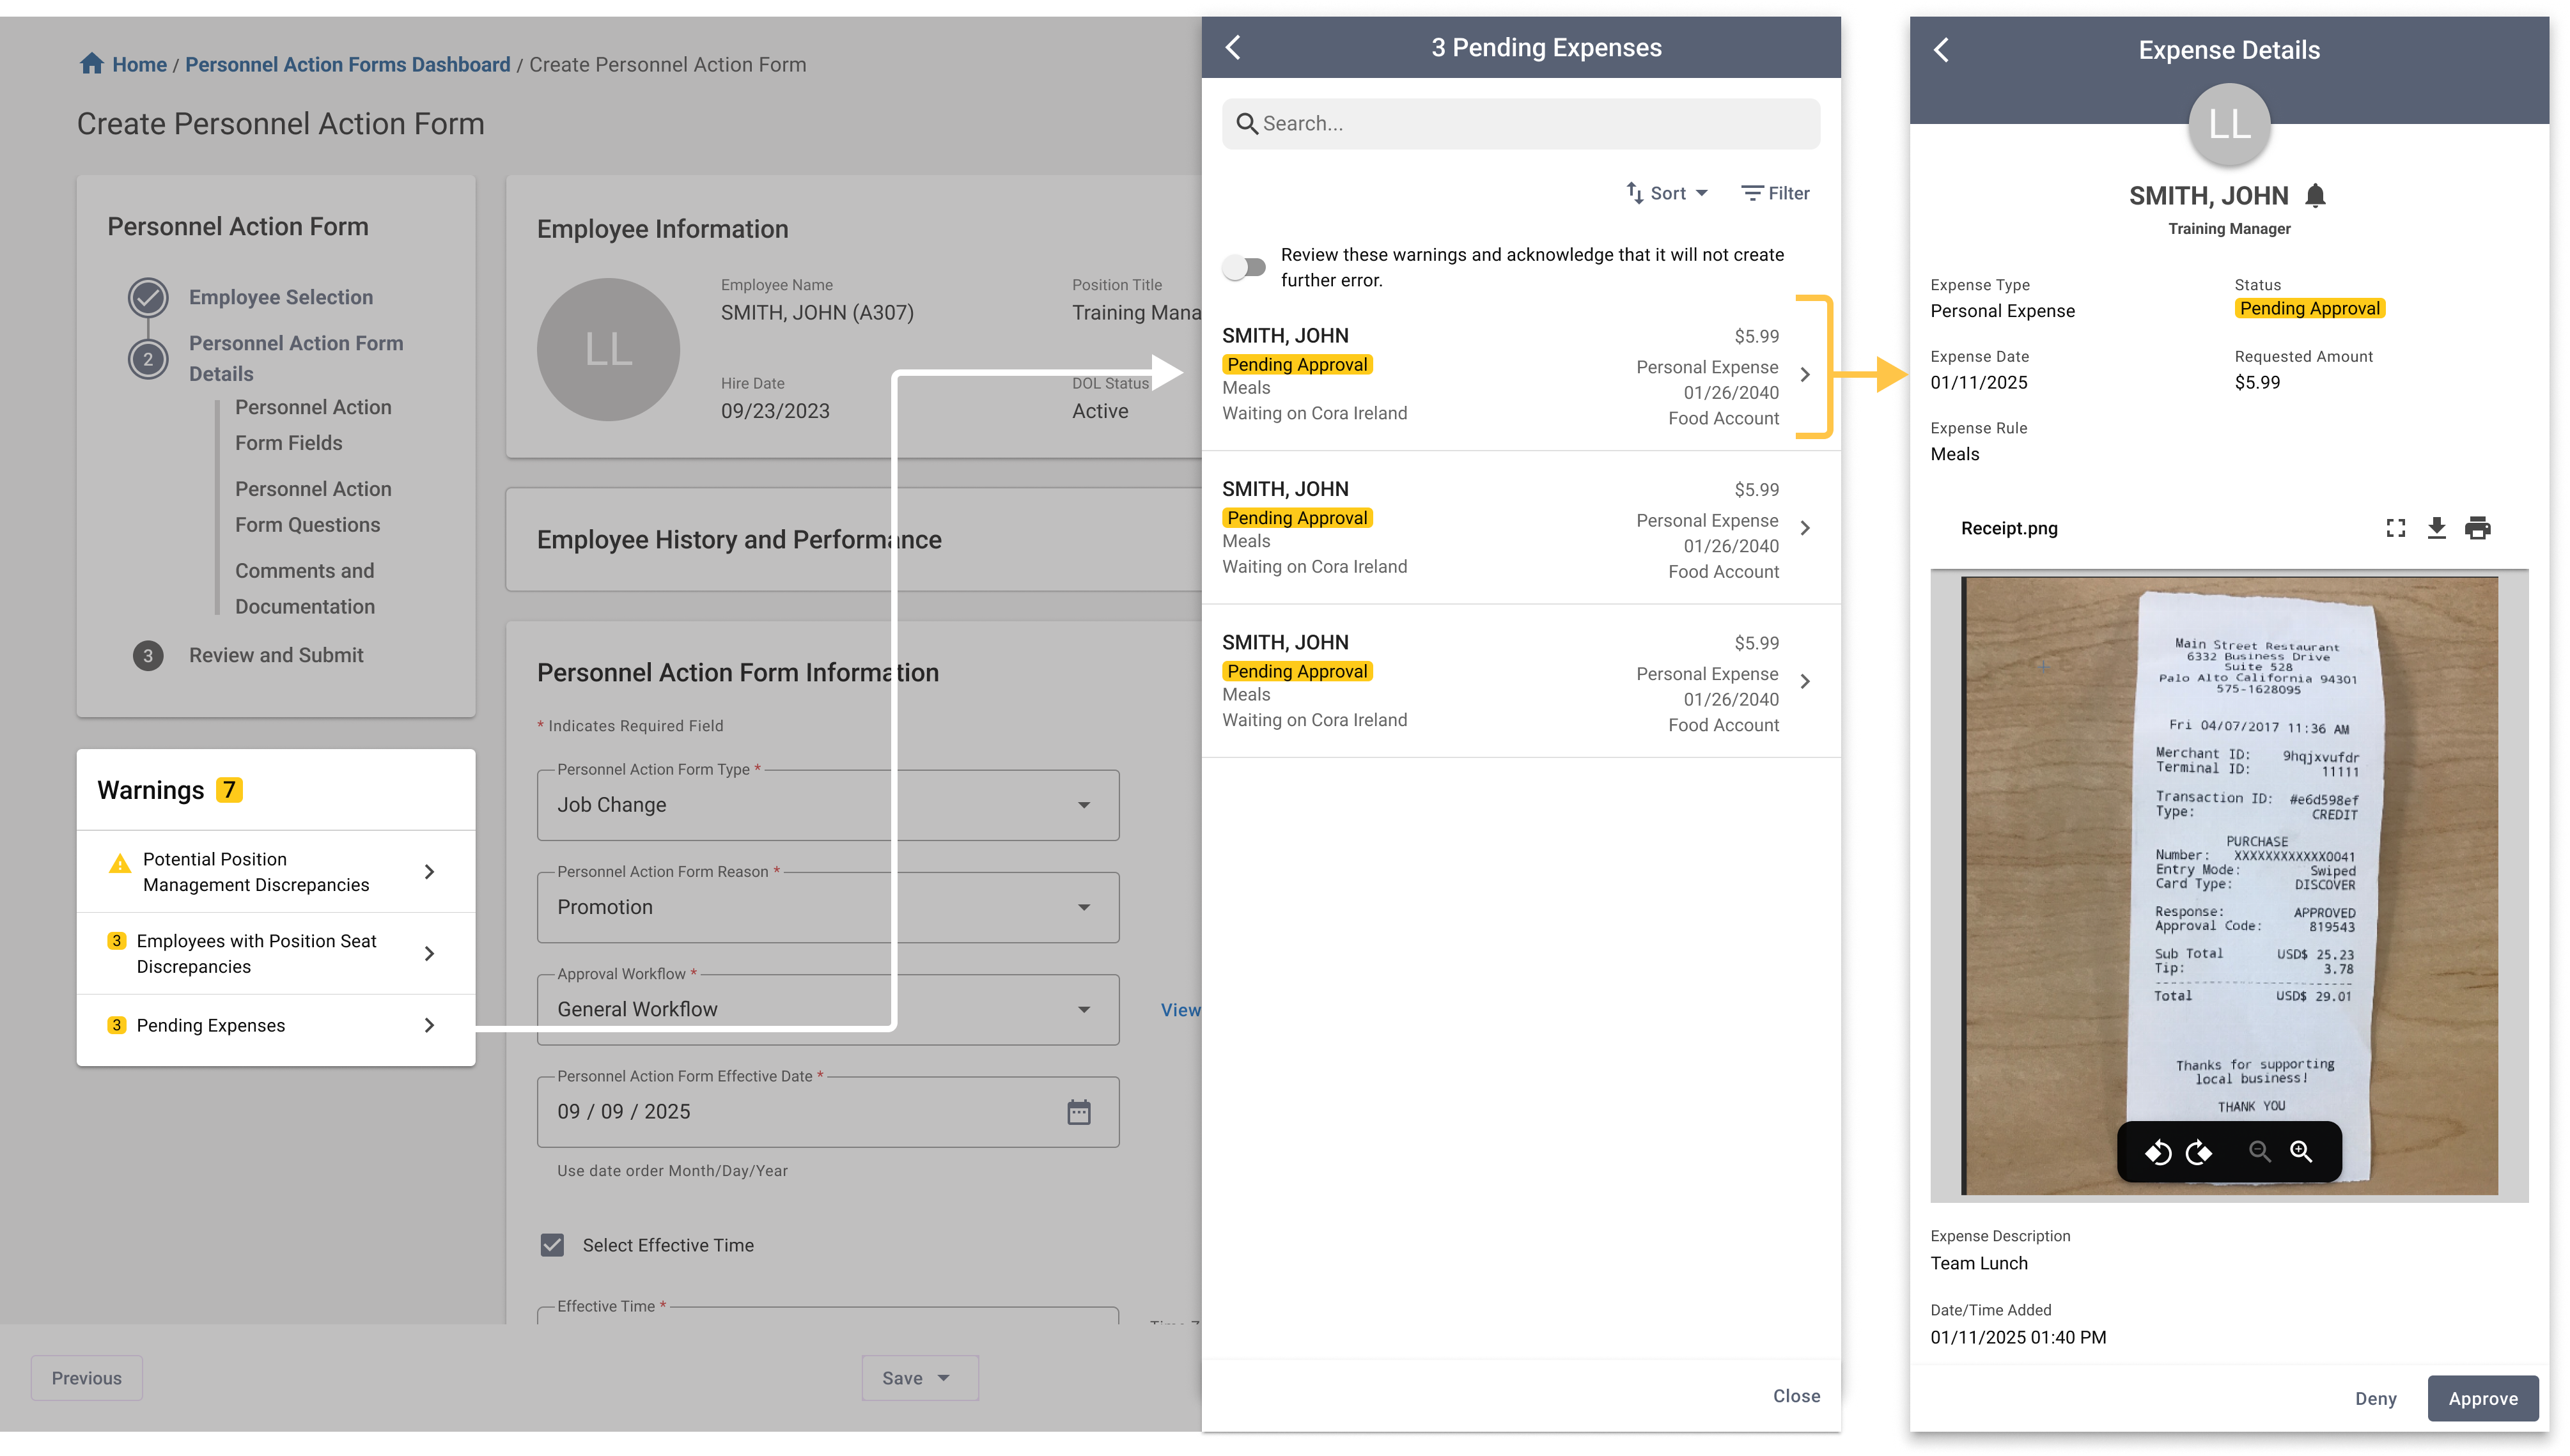
Task: Open the effective date calendar picker
Action: [x=1079, y=1112]
